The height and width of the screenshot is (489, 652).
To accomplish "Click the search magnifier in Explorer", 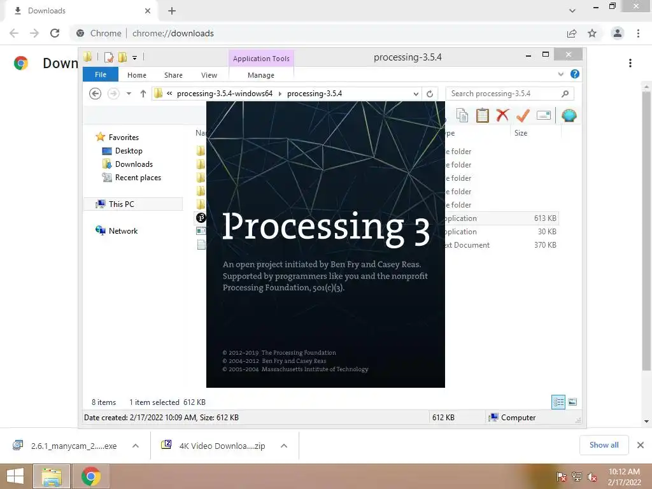I will (x=565, y=94).
